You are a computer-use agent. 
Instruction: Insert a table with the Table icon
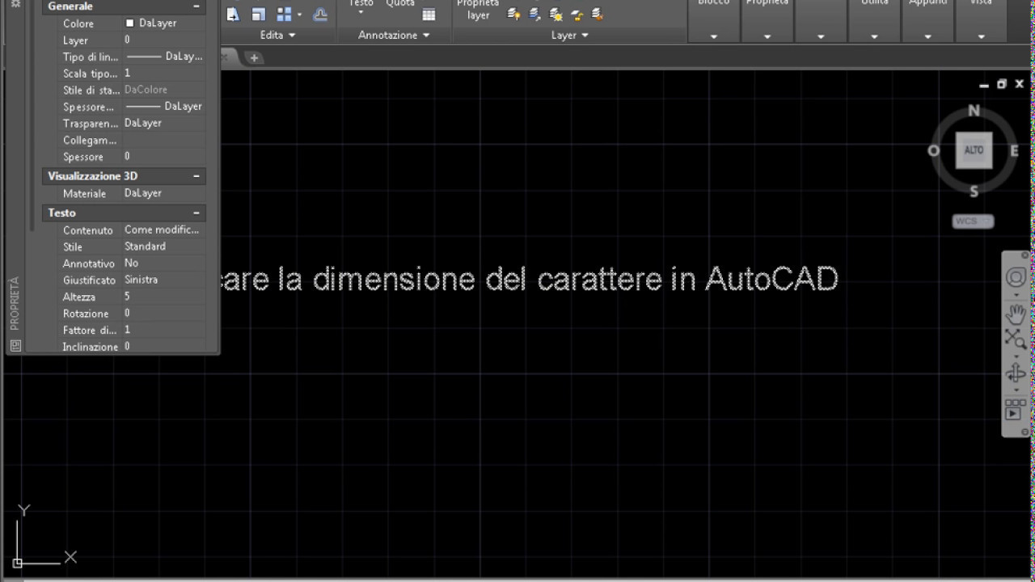(429, 15)
